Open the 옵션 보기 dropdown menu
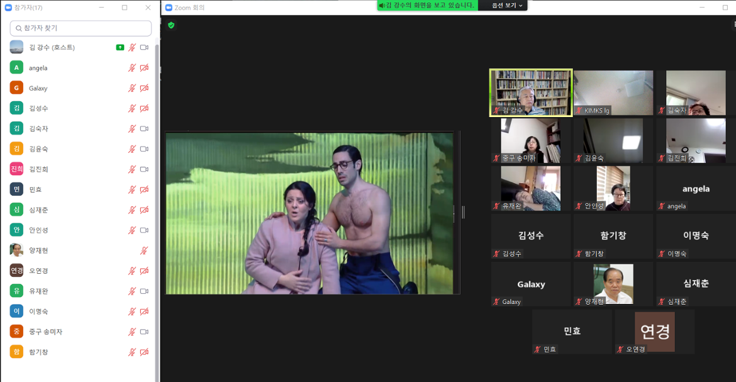The width and height of the screenshot is (736, 382). coord(507,6)
